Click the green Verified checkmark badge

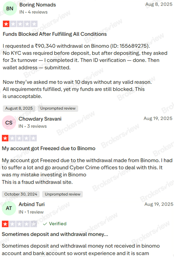point(55,224)
